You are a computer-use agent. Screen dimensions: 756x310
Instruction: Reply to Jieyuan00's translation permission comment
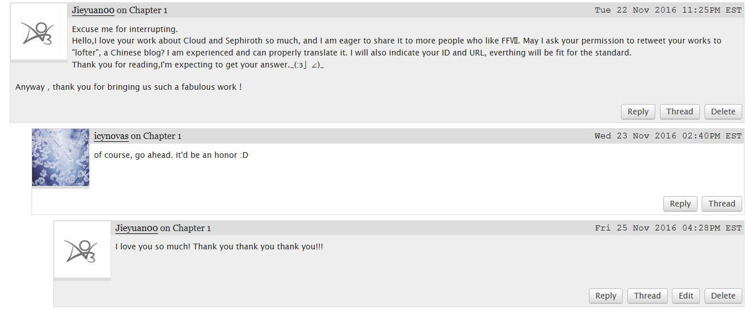click(638, 112)
